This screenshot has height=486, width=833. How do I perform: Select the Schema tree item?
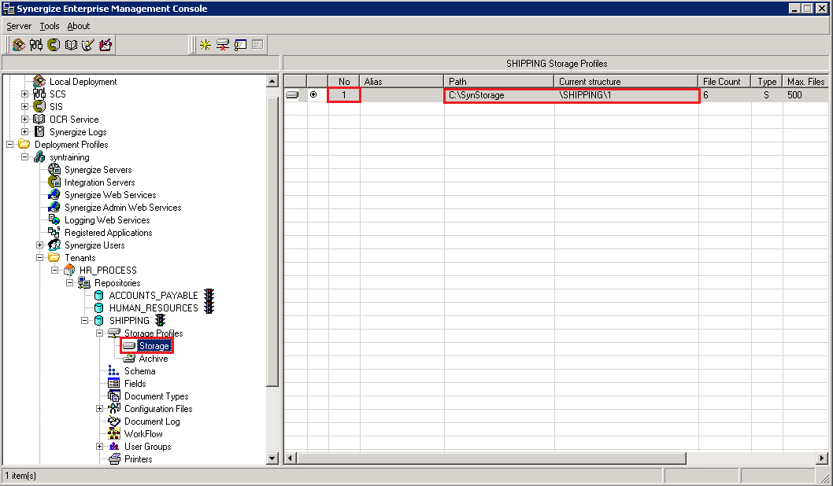(x=139, y=371)
